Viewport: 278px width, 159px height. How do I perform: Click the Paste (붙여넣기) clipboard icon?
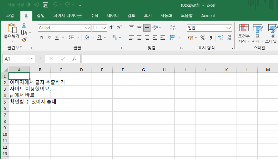pyautogui.click(x=12, y=28)
